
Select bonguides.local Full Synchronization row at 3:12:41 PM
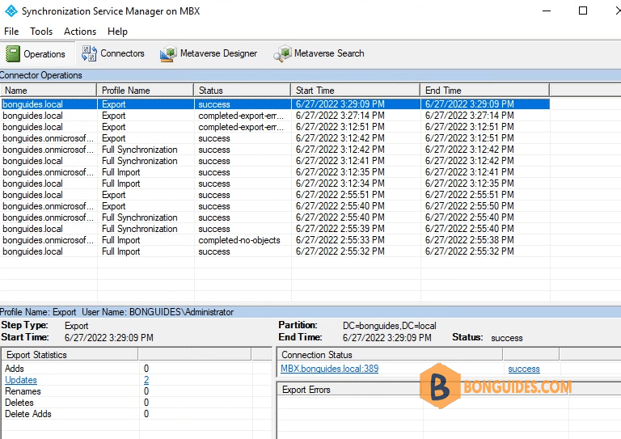pos(275,161)
